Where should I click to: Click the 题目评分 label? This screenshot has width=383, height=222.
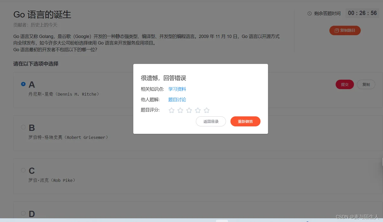point(150,110)
